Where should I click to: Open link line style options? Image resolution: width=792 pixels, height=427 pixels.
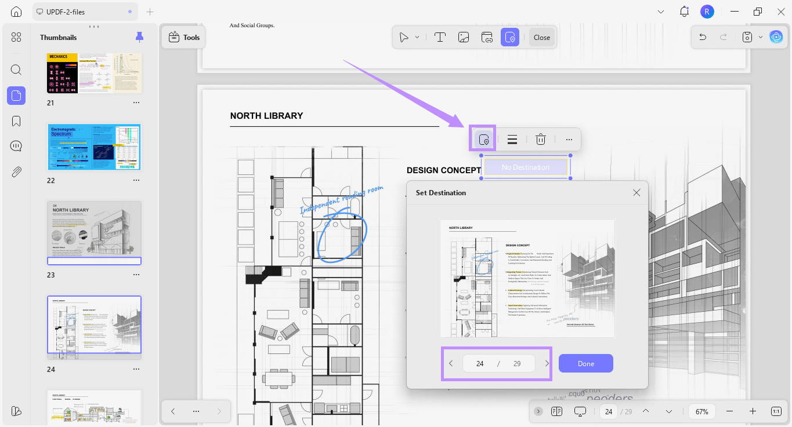[512, 139]
